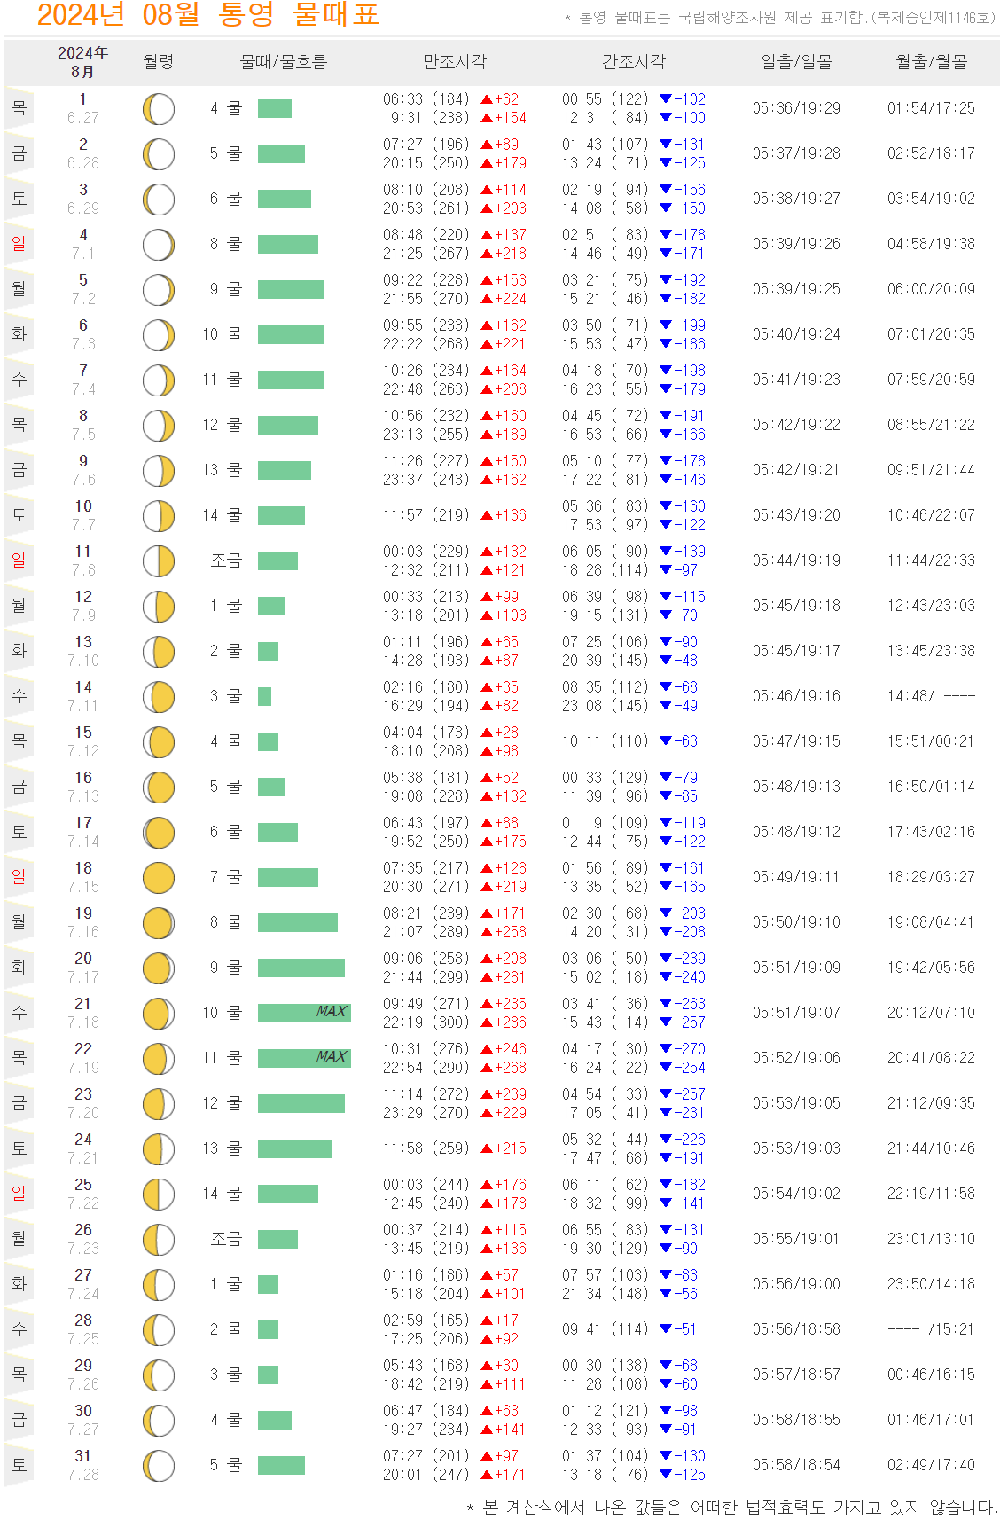Click the 2024年 8月 header cell
Image resolution: width=1000 pixels, height=1520 pixels.
click(x=82, y=62)
